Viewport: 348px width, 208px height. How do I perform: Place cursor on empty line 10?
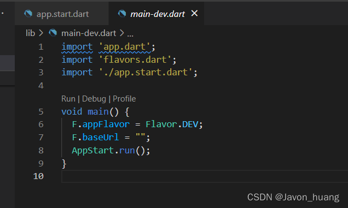tap(205, 176)
